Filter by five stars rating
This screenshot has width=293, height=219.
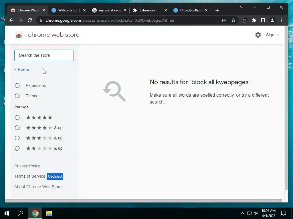(17, 117)
